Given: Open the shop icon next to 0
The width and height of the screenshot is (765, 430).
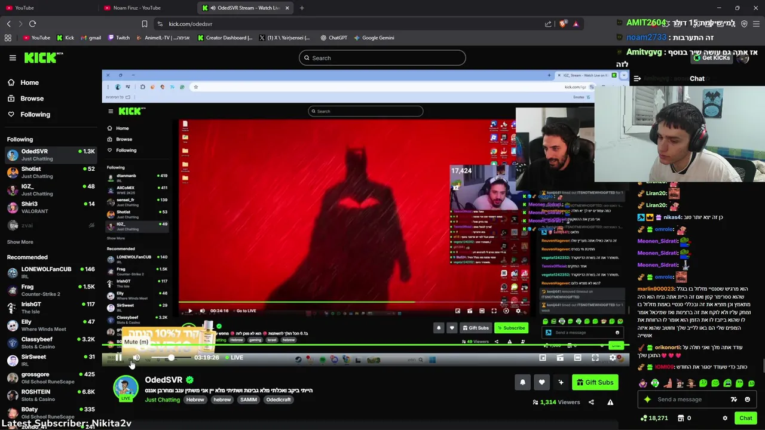Looking at the screenshot, I should click(x=681, y=418).
